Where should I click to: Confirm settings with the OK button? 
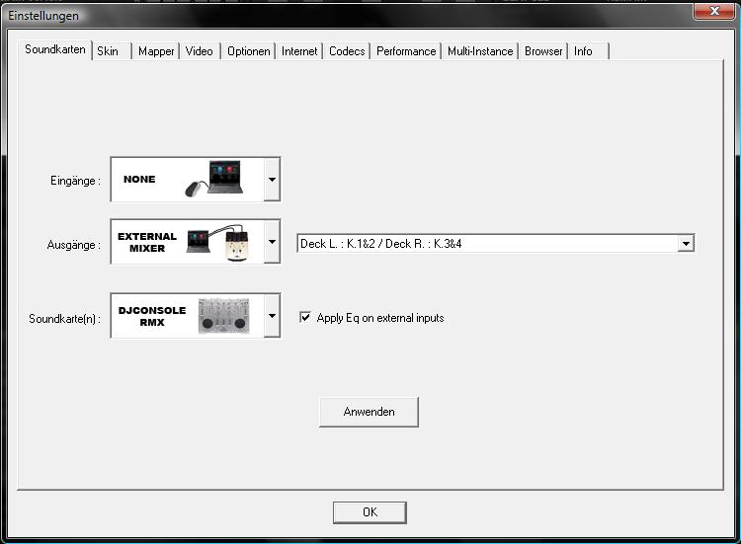tap(370, 512)
